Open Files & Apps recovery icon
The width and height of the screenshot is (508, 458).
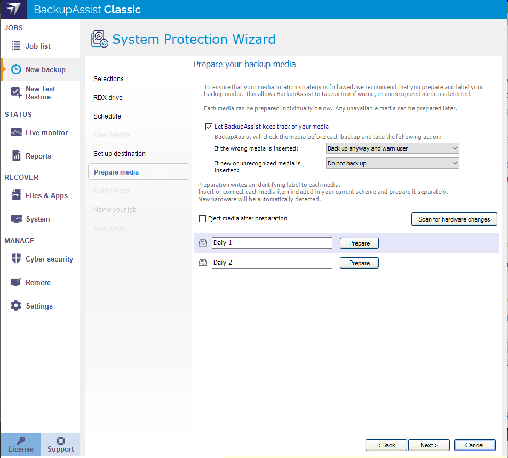pos(16,195)
